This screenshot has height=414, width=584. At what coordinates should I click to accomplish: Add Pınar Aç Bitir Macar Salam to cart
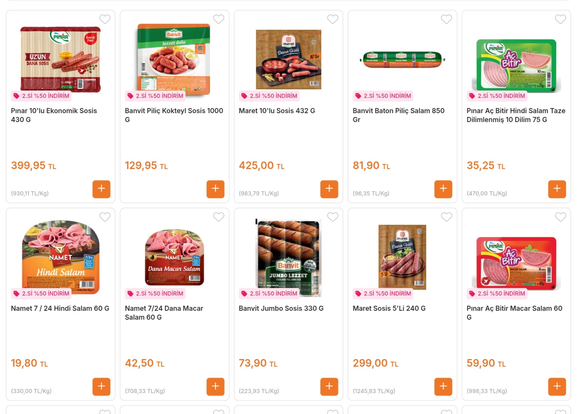pos(557,386)
